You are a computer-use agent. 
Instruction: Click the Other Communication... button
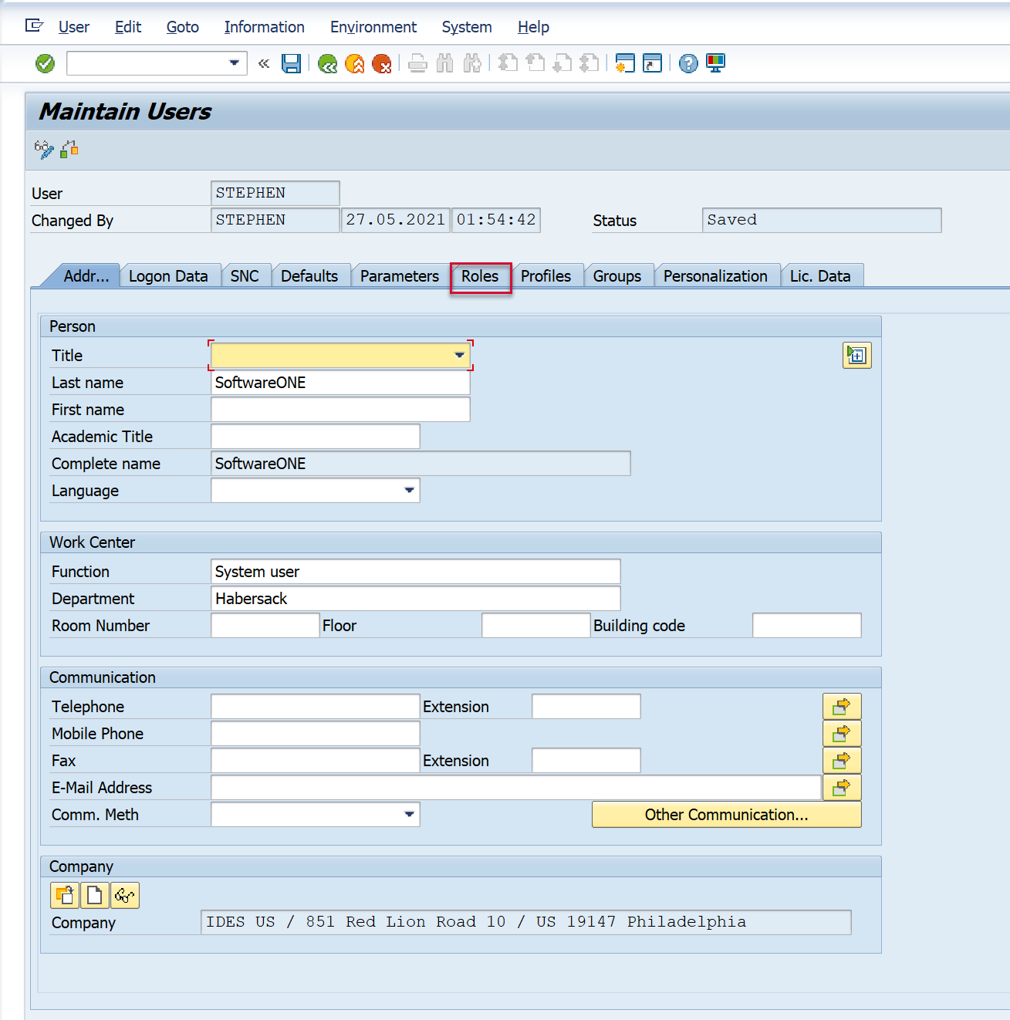coord(726,815)
